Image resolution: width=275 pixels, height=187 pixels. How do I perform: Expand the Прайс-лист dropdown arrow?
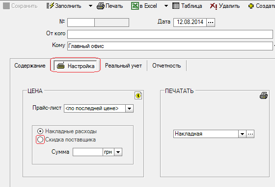click(x=130, y=109)
